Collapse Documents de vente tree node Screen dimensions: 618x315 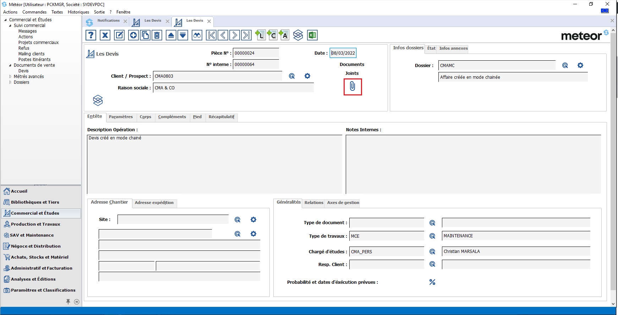[x=10, y=65]
